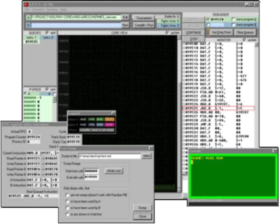Select P-SPACE radio B
The width and height of the screenshot is (280, 224).
tap(54, 94)
